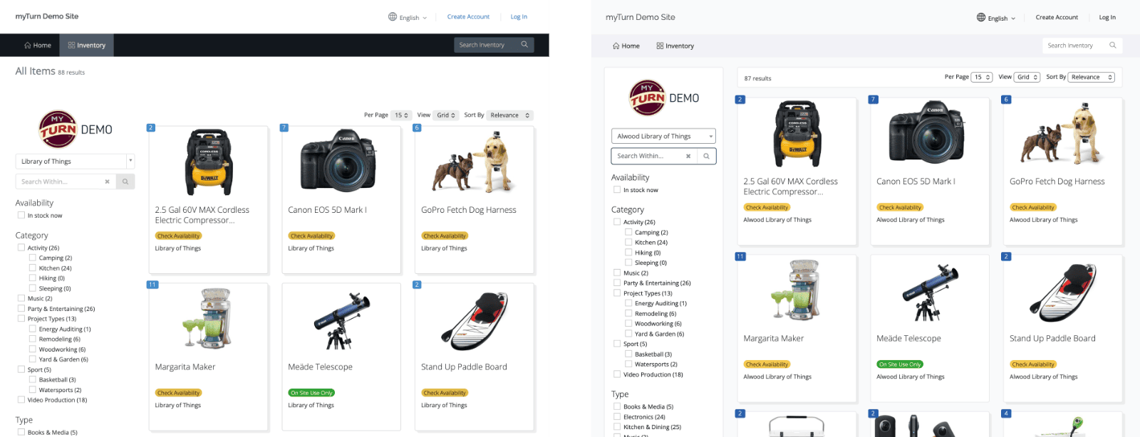
Task: Clear the Search Within field using the X icon
Action: point(688,156)
